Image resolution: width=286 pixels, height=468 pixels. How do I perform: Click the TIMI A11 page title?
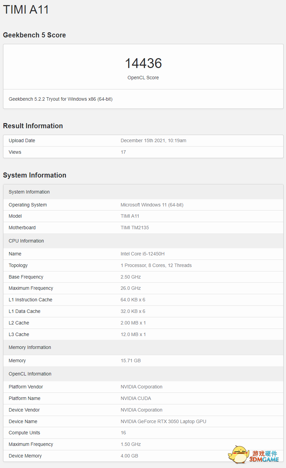point(26,9)
